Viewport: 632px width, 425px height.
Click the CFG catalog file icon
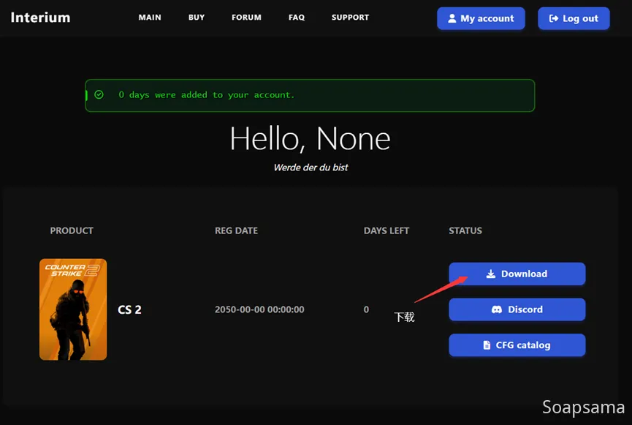coord(487,345)
